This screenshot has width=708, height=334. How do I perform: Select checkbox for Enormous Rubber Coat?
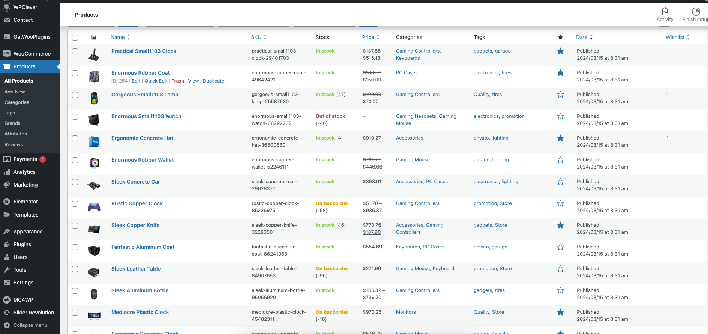75,73
